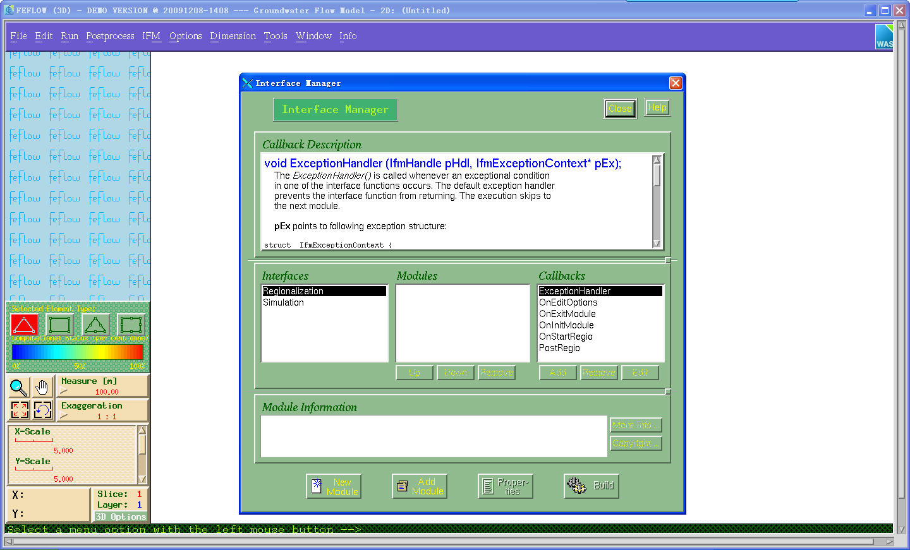Click the modules Down button
Screen dimensions: 910x550
coord(456,373)
